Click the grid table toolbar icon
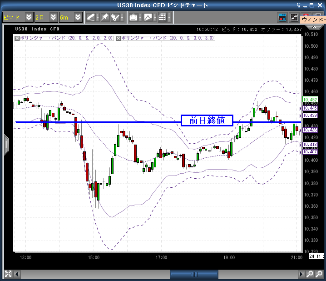Viewport: 326px width, 281px height. point(162,17)
